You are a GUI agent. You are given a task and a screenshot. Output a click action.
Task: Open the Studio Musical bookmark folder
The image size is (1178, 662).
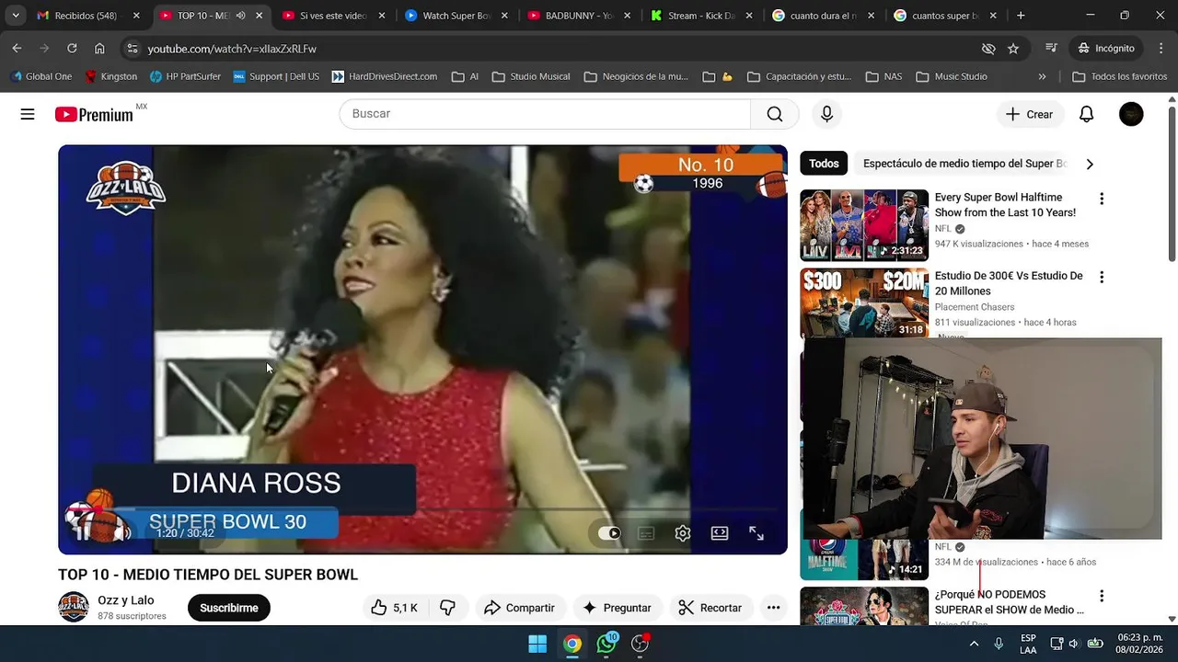531,76
